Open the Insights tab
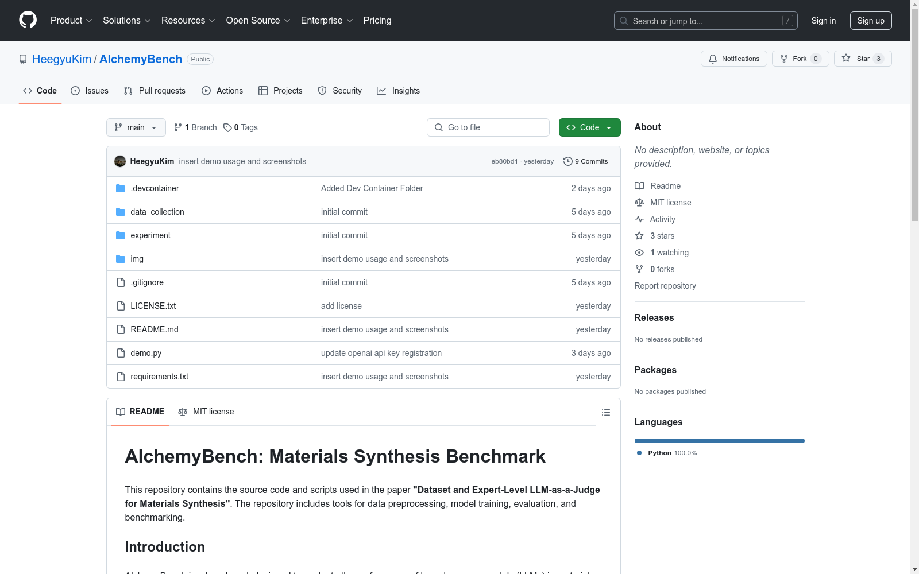919x574 pixels. coord(399,91)
